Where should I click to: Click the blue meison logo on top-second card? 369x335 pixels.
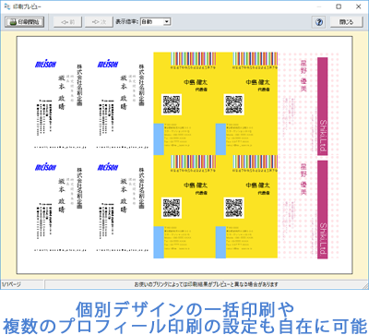[x=108, y=64]
